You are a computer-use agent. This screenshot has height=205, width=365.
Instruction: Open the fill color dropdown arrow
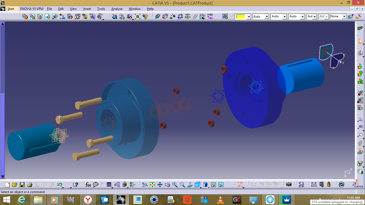[249, 17]
